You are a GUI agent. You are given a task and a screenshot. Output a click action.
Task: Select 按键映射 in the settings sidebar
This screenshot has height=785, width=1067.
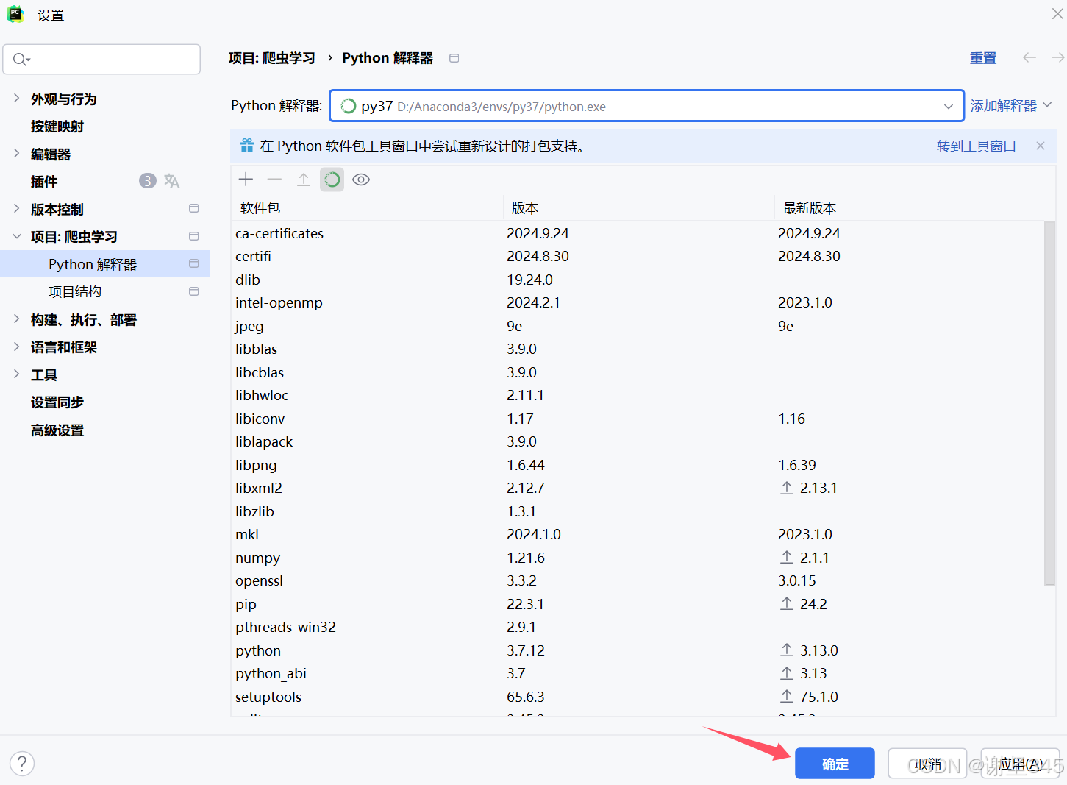tap(57, 127)
